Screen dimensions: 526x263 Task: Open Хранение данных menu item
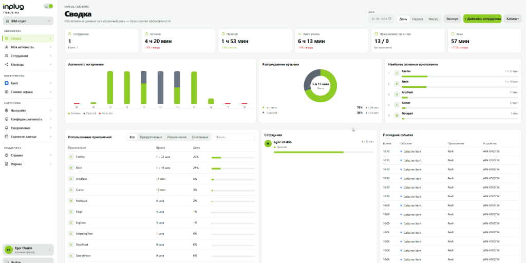pyautogui.click(x=28, y=137)
